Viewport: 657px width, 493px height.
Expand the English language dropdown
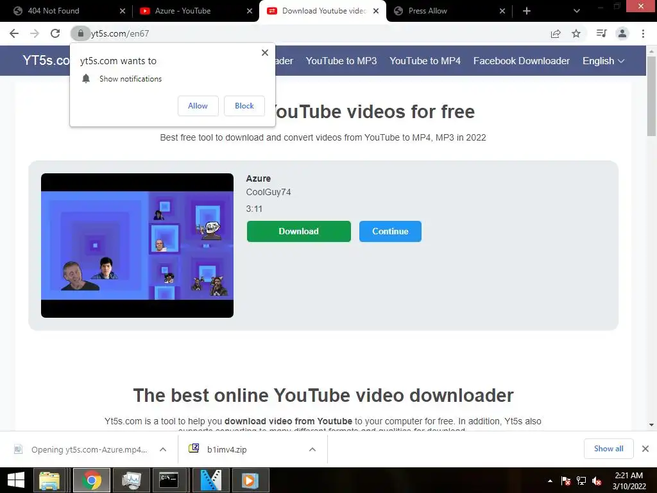tap(603, 61)
